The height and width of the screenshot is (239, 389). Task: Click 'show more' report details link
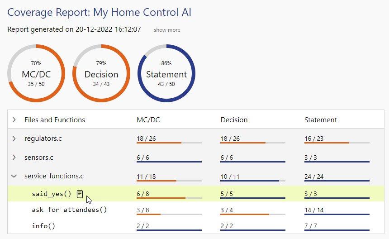pos(167,30)
